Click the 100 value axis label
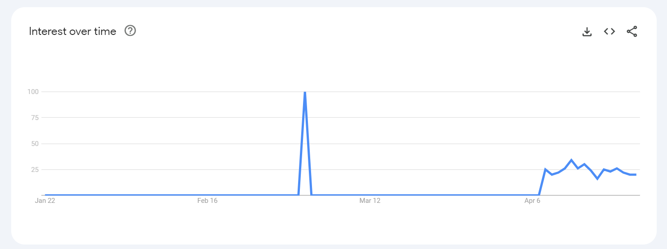The height and width of the screenshot is (249, 667). coord(33,92)
